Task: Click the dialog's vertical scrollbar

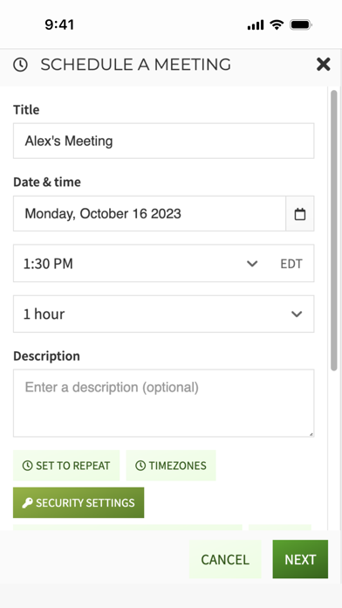Action: point(334,231)
